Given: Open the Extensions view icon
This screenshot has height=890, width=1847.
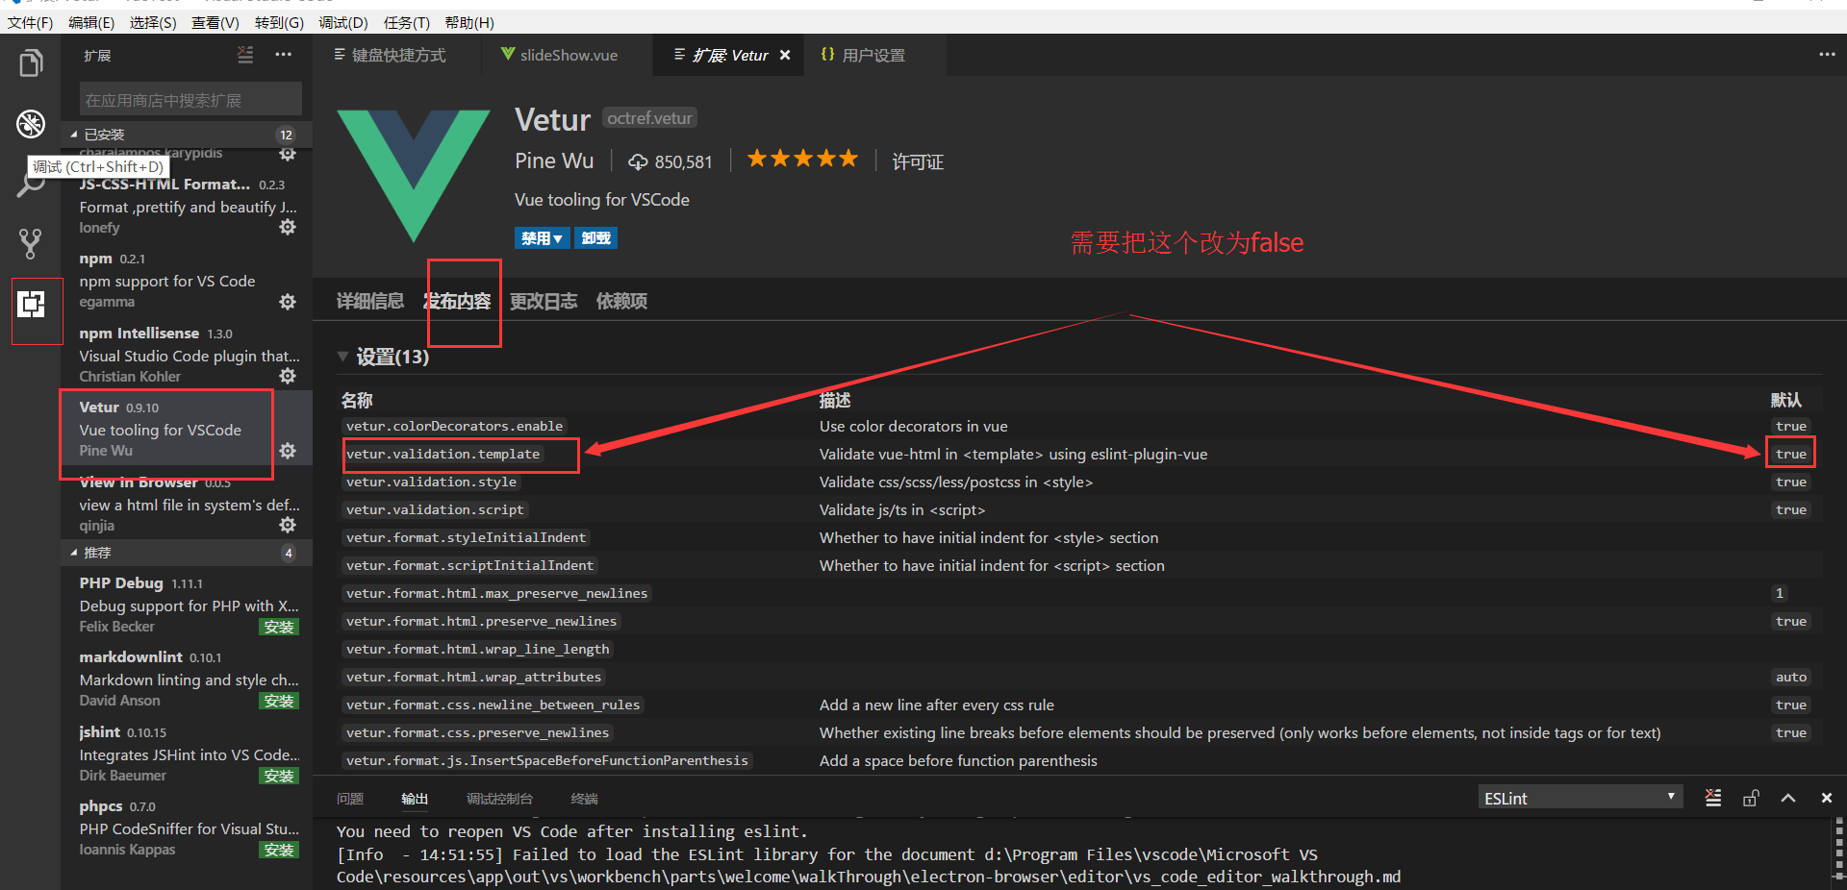Looking at the screenshot, I should [x=31, y=305].
